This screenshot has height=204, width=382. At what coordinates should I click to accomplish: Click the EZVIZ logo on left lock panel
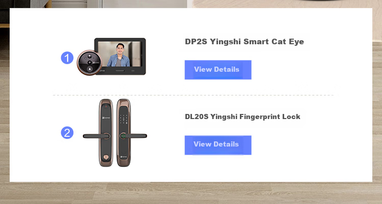pyautogui.click(x=106, y=118)
